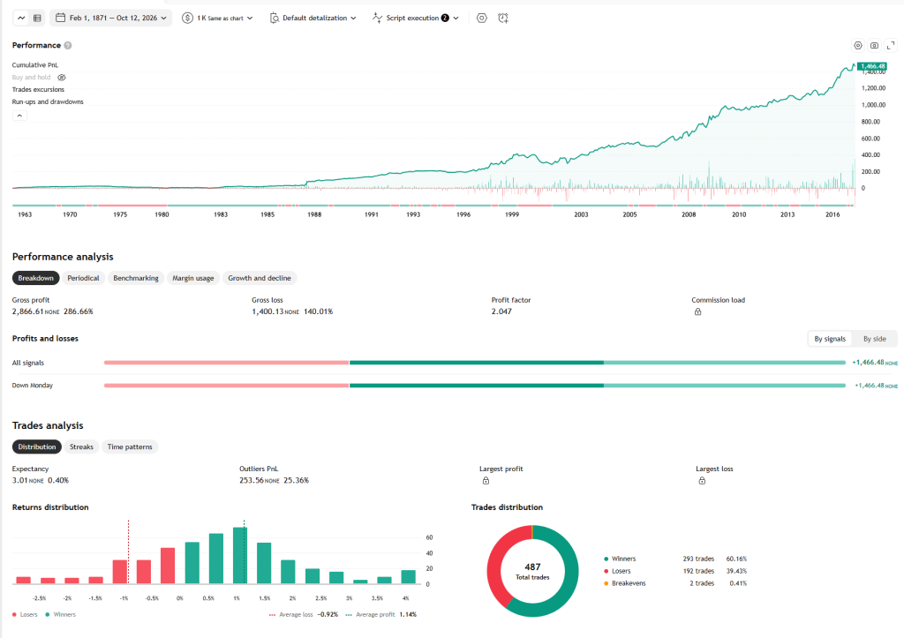Click the Average loss legend entry
Screen dimensions: 904x638
click(x=304, y=614)
